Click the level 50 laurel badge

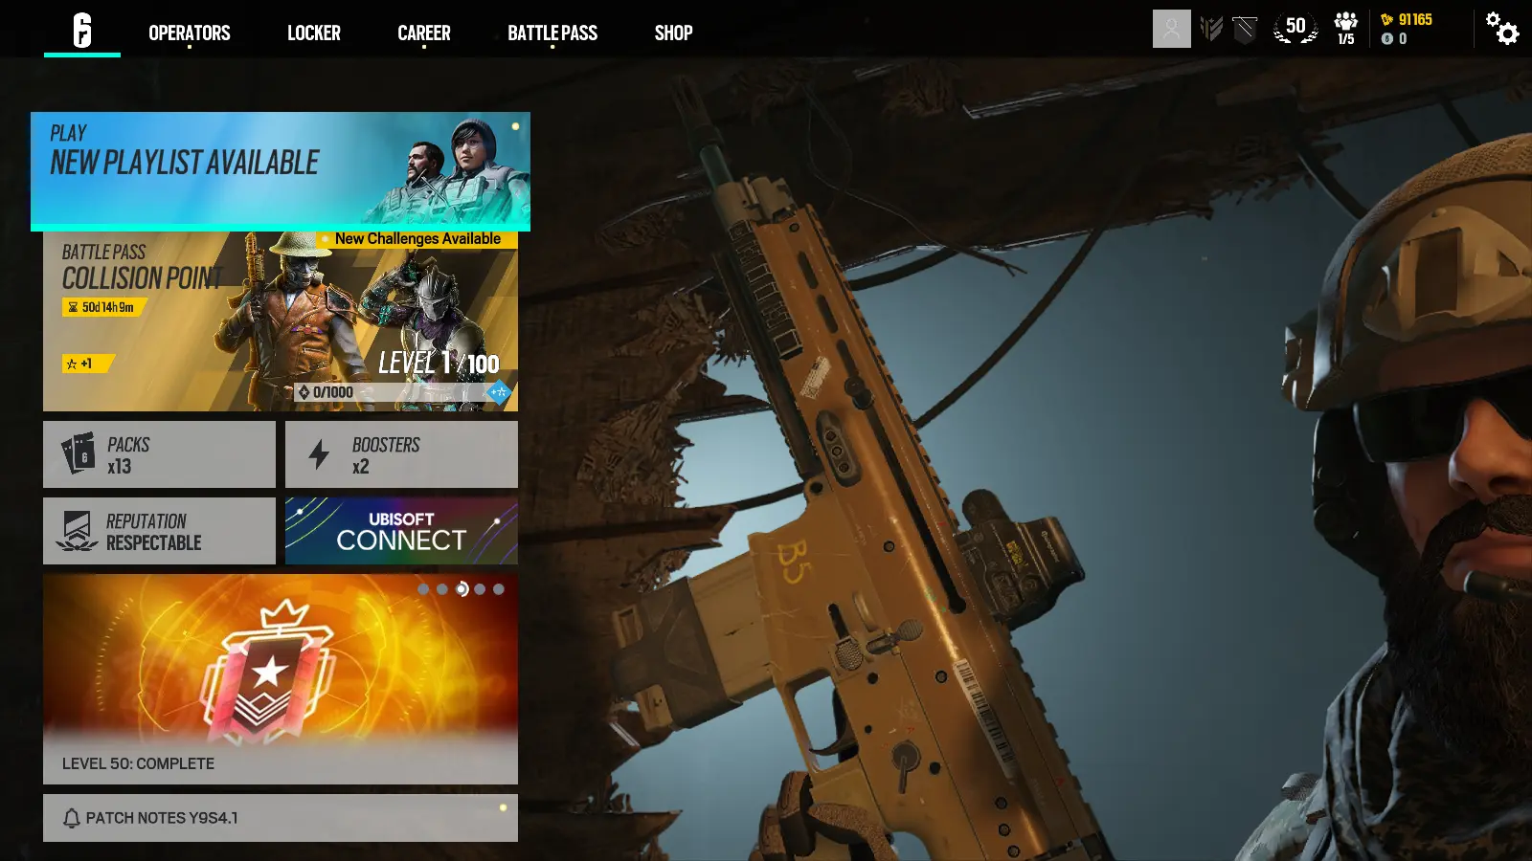(1295, 28)
